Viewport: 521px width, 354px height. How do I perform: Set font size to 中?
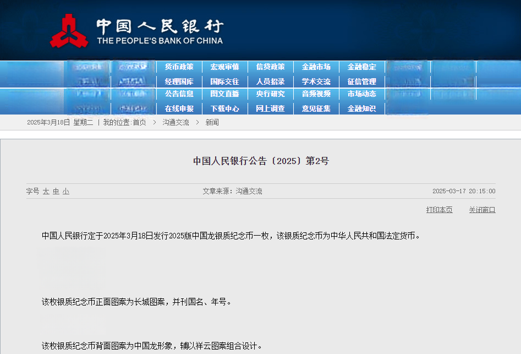(x=56, y=191)
